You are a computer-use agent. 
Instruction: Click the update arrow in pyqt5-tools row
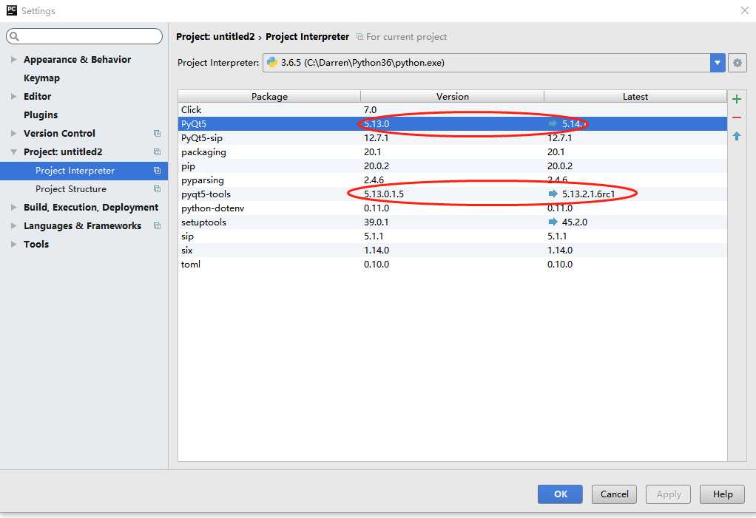pos(553,194)
